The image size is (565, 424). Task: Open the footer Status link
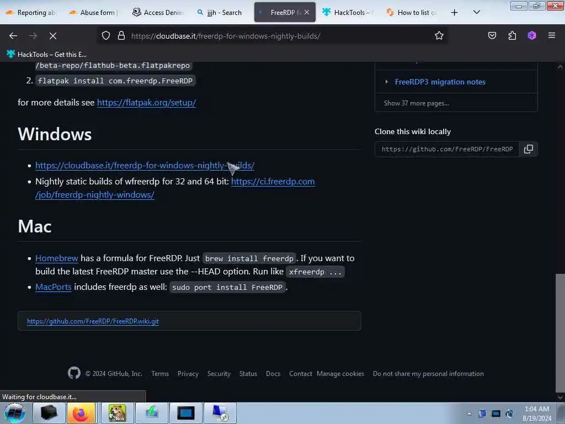point(248,374)
